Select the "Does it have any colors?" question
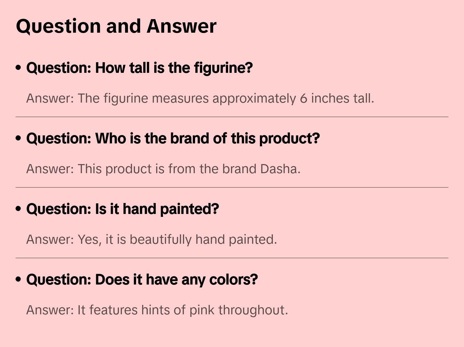This screenshot has height=347, width=464. pyautogui.click(x=142, y=280)
